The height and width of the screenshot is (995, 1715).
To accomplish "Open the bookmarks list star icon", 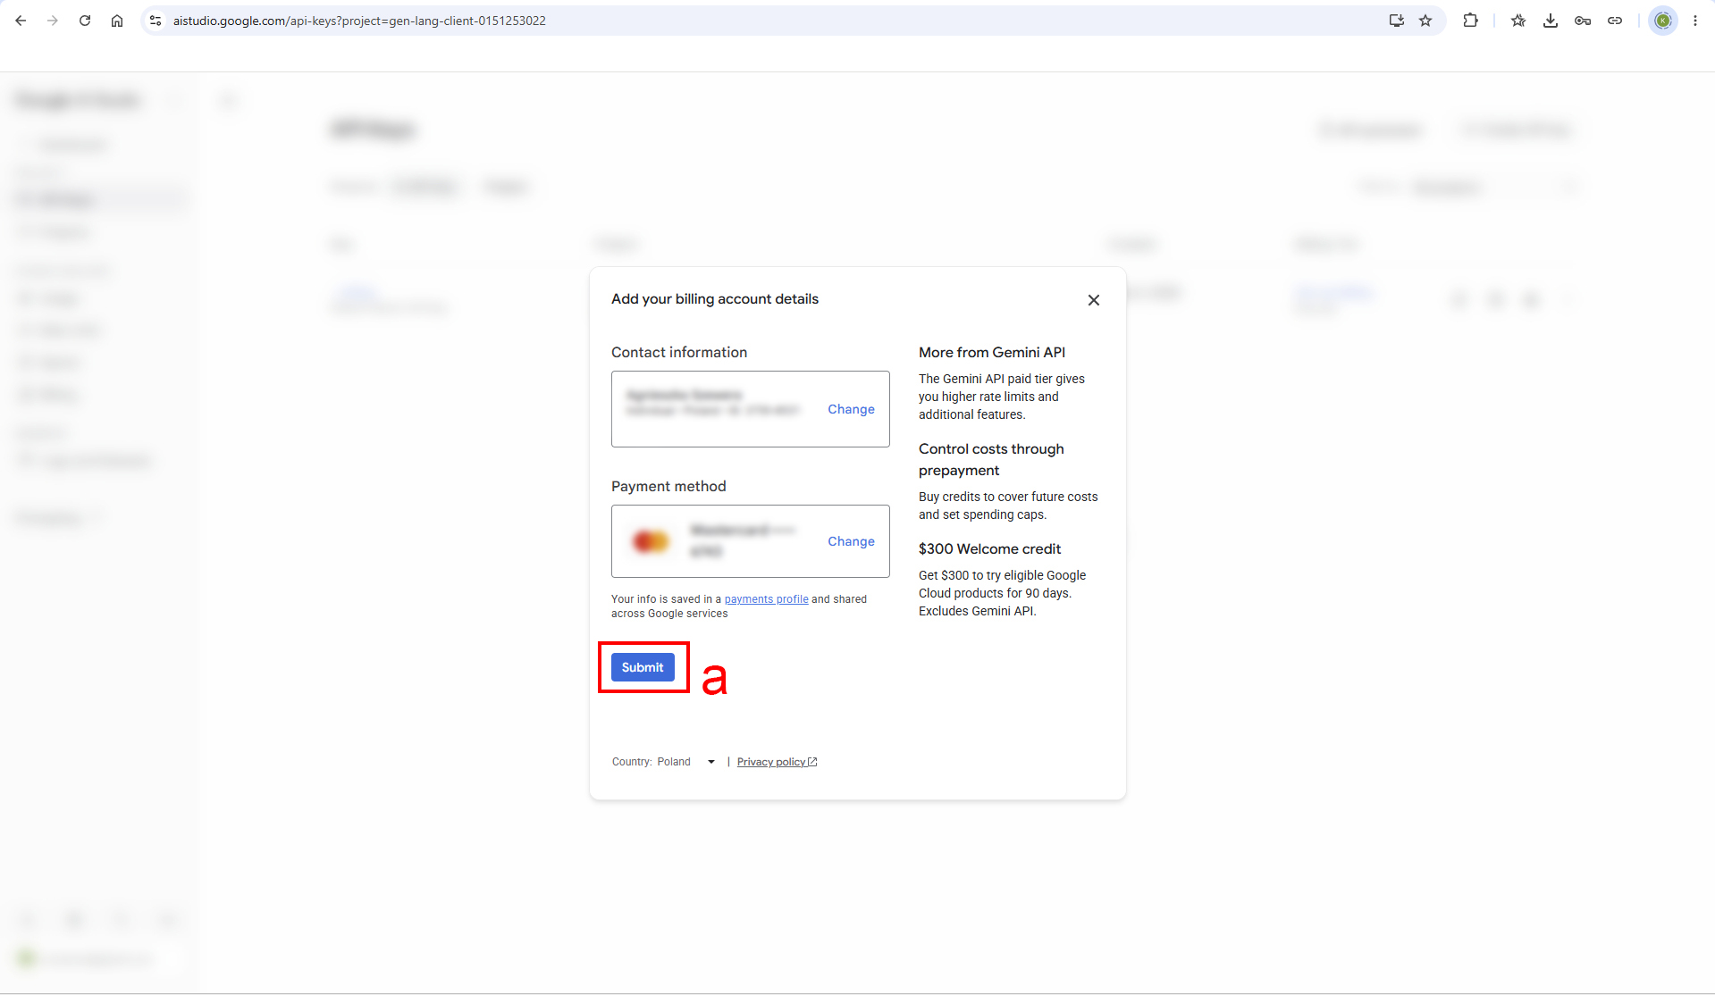I will (1518, 21).
